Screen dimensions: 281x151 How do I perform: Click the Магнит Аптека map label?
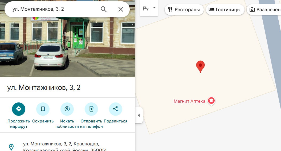[x=189, y=101]
